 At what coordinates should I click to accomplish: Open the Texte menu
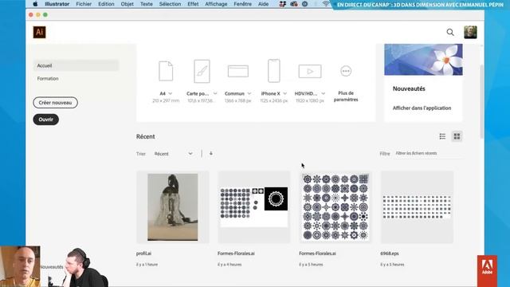pos(147,4)
